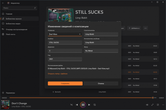Image resolution: width=166 pixels, height=110 pixels.
Task: Click the Don't Change track title
Action: [x=19, y=103]
